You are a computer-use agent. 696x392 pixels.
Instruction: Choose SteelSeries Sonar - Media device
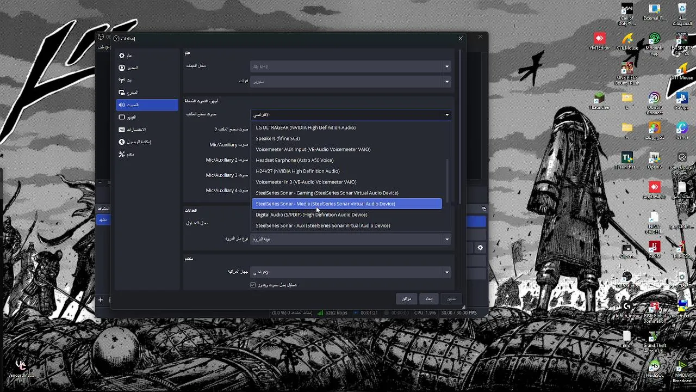point(347,204)
